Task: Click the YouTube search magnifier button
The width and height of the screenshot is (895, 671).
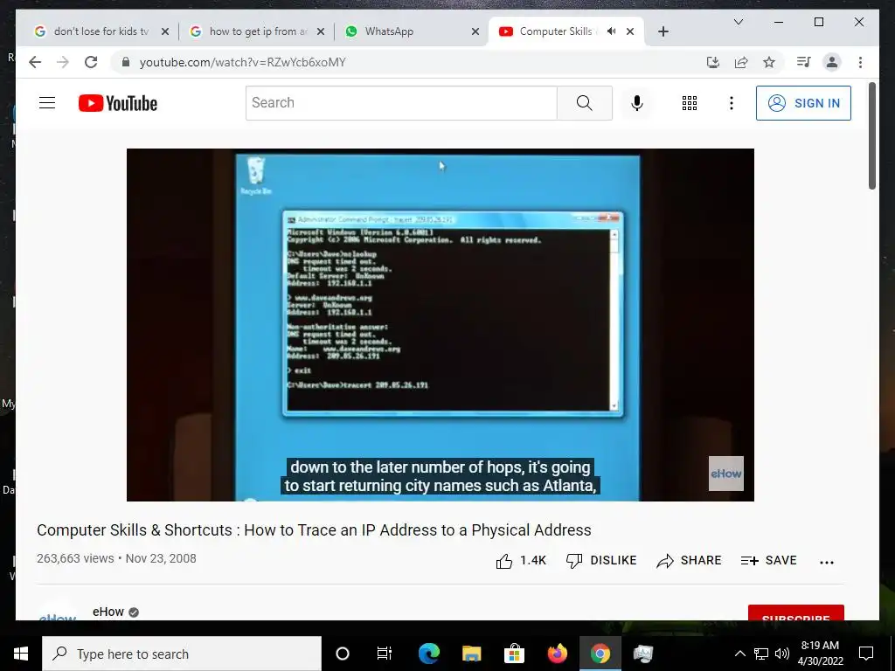Action: (584, 103)
